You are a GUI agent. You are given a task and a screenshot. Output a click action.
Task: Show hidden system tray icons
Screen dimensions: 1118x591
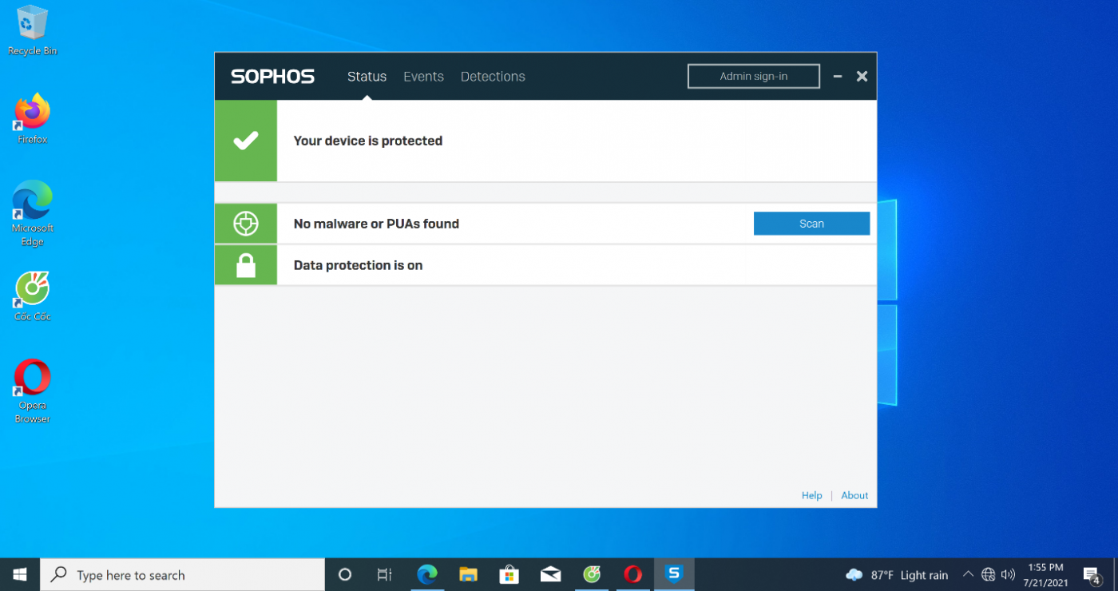pyautogui.click(x=968, y=575)
